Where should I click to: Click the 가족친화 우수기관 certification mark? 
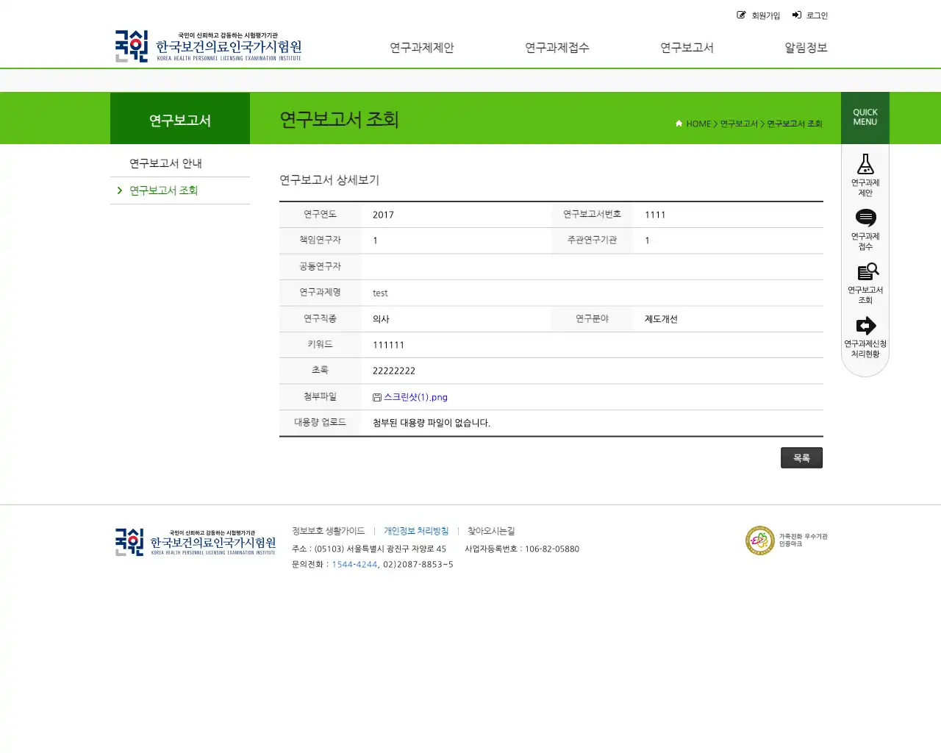click(x=786, y=540)
